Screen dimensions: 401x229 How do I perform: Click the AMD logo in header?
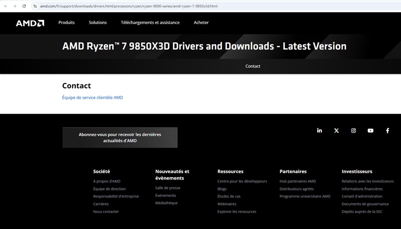[30, 22]
